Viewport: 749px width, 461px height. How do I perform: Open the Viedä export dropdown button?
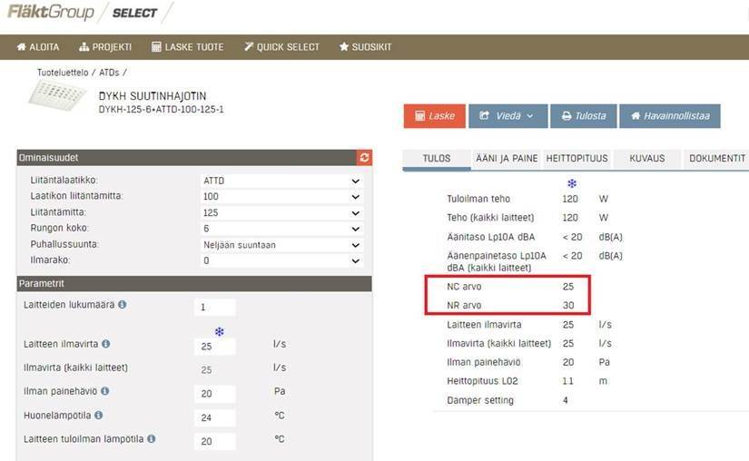click(x=508, y=116)
